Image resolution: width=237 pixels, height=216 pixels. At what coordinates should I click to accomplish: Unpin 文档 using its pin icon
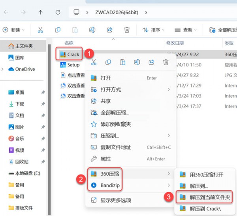[43, 116]
